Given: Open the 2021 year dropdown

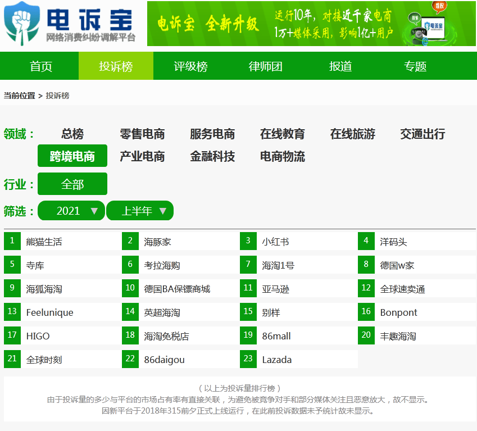Looking at the screenshot, I should [71, 211].
